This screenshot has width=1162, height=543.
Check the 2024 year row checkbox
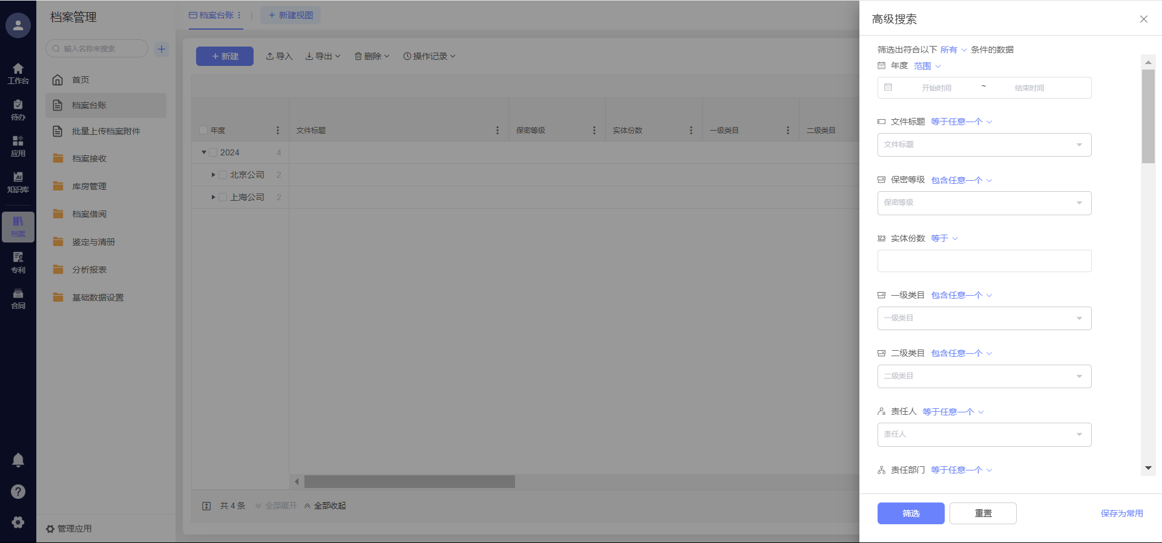213,153
